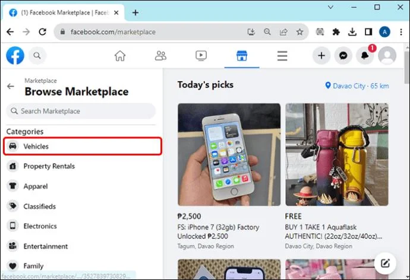
Task: Click the Facebook logo icon
Action: pyautogui.click(x=15, y=55)
